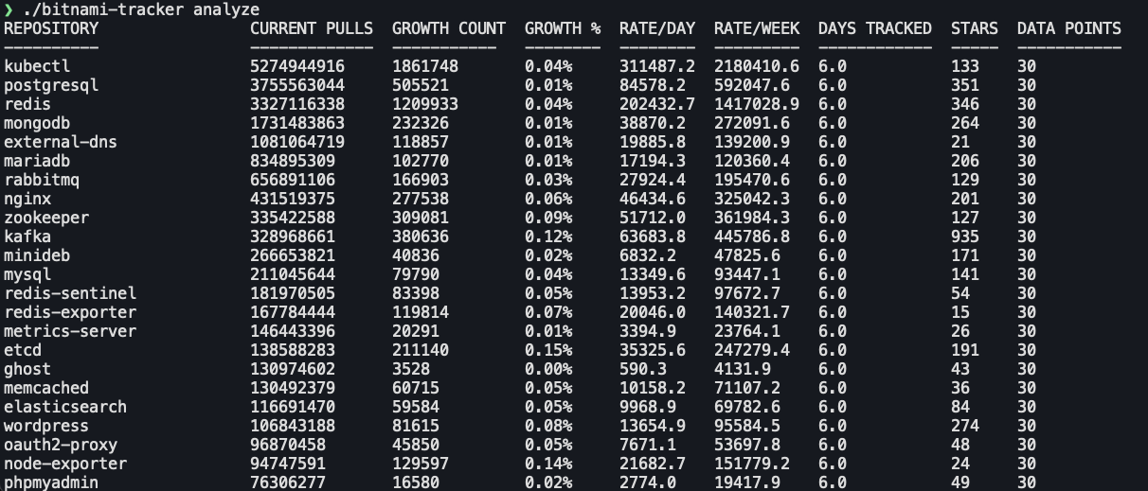Viewport: 1148px width, 491px height.
Task: Click metrics-server daily rate 3394.9
Action: [648, 331]
